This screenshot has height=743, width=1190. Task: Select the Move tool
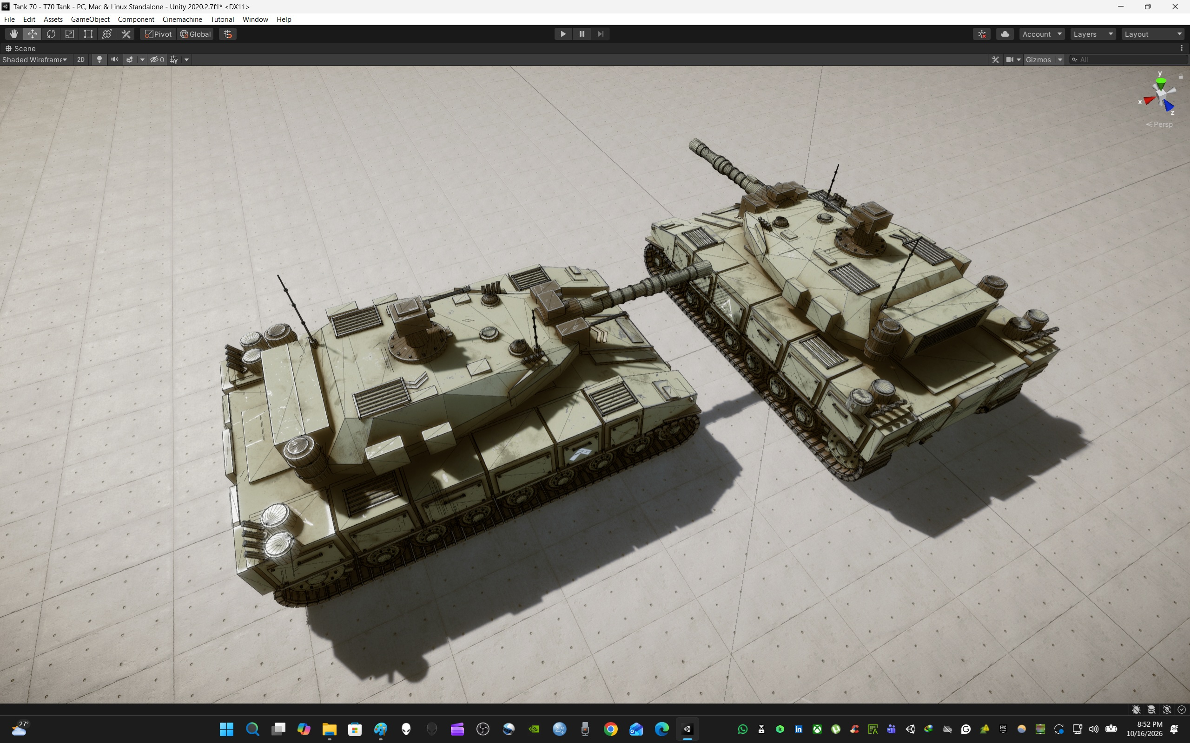(x=33, y=34)
